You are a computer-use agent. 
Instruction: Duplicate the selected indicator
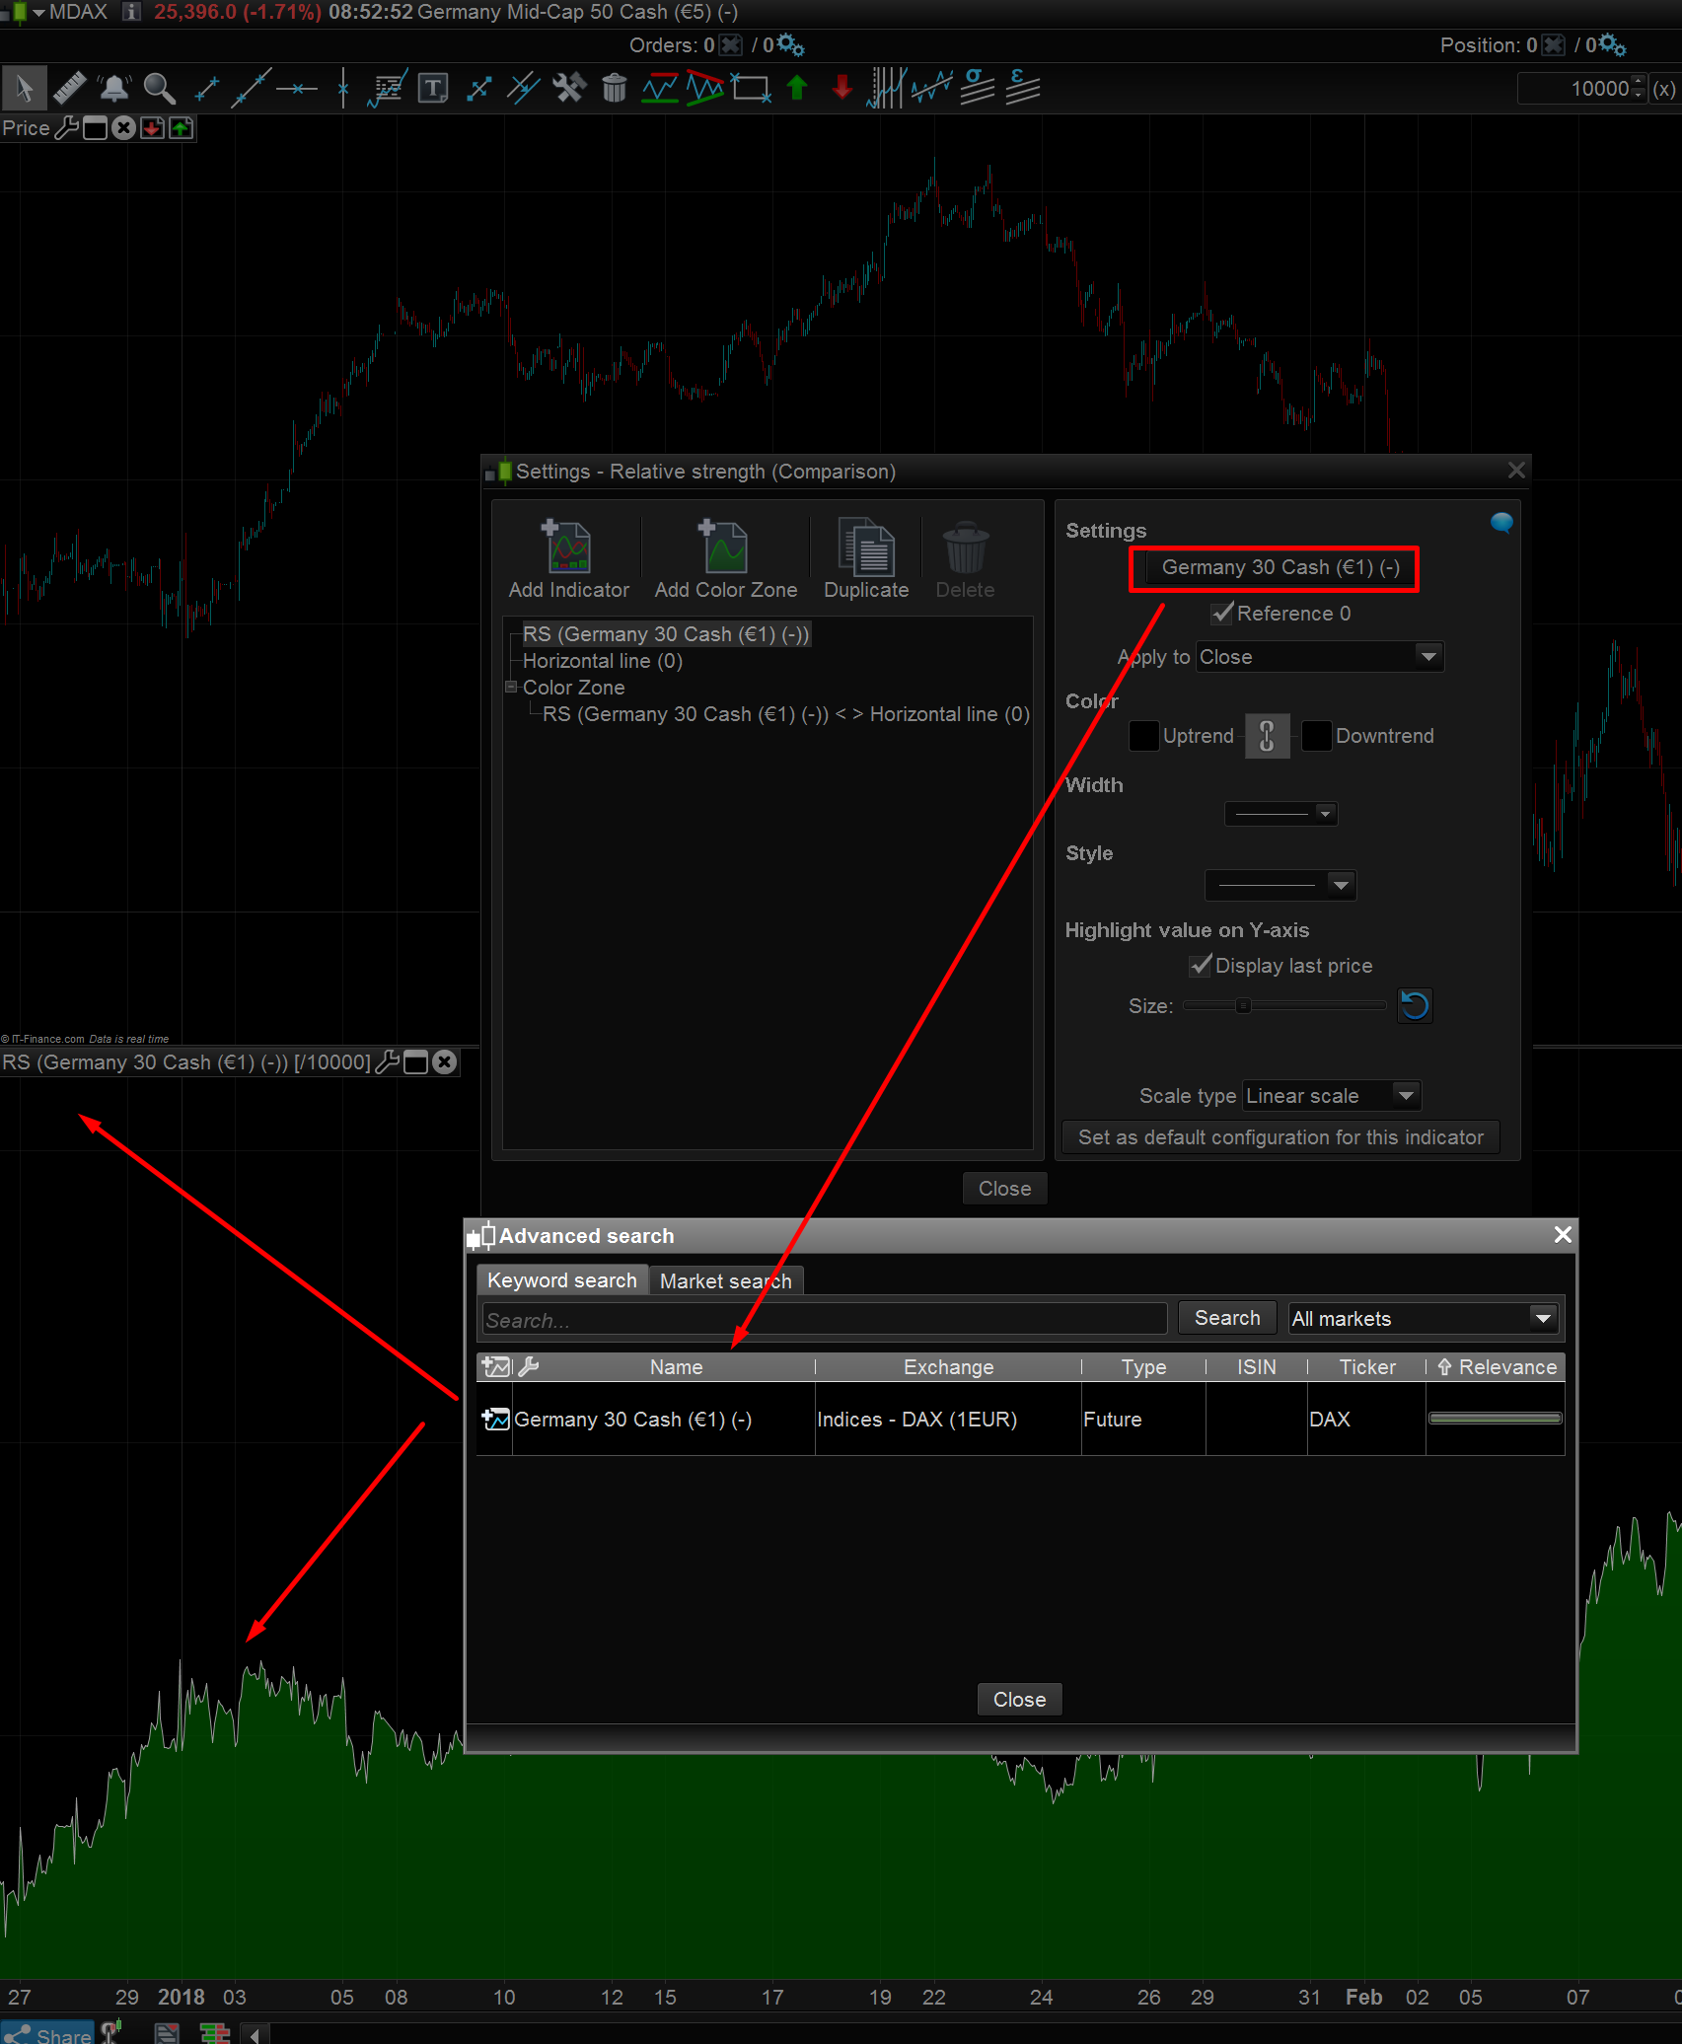866,560
